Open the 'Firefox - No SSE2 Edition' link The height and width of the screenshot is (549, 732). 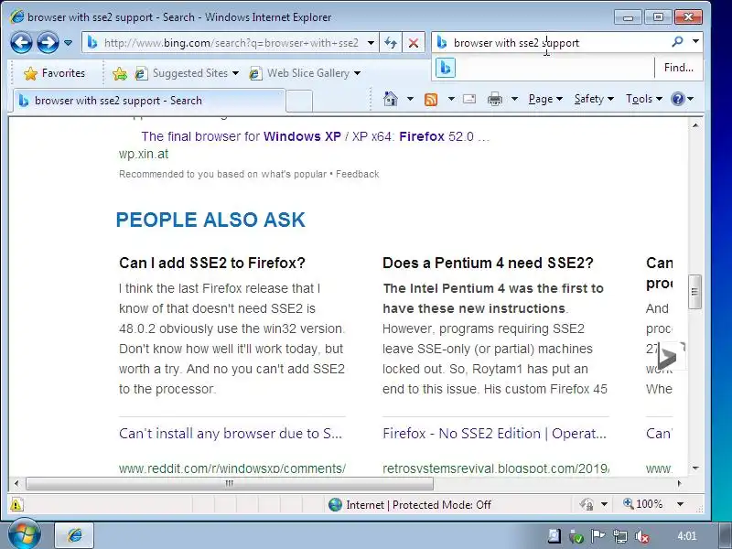494,434
